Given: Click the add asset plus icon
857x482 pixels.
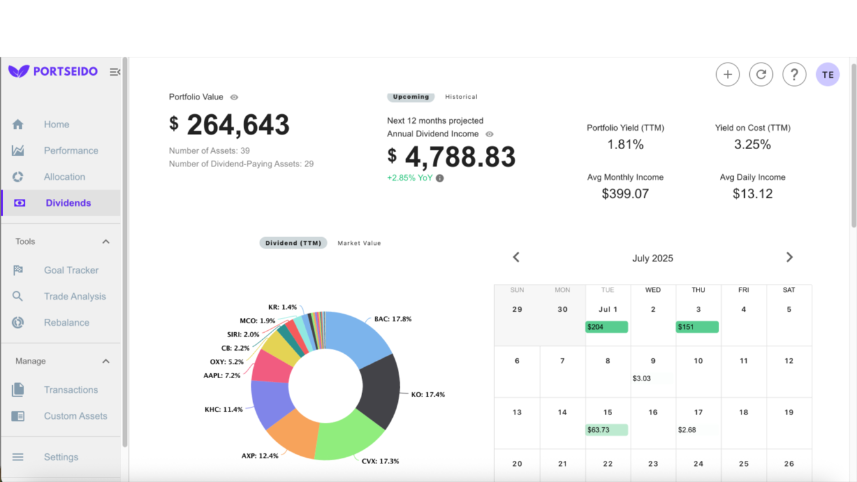Looking at the screenshot, I should [x=728, y=74].
